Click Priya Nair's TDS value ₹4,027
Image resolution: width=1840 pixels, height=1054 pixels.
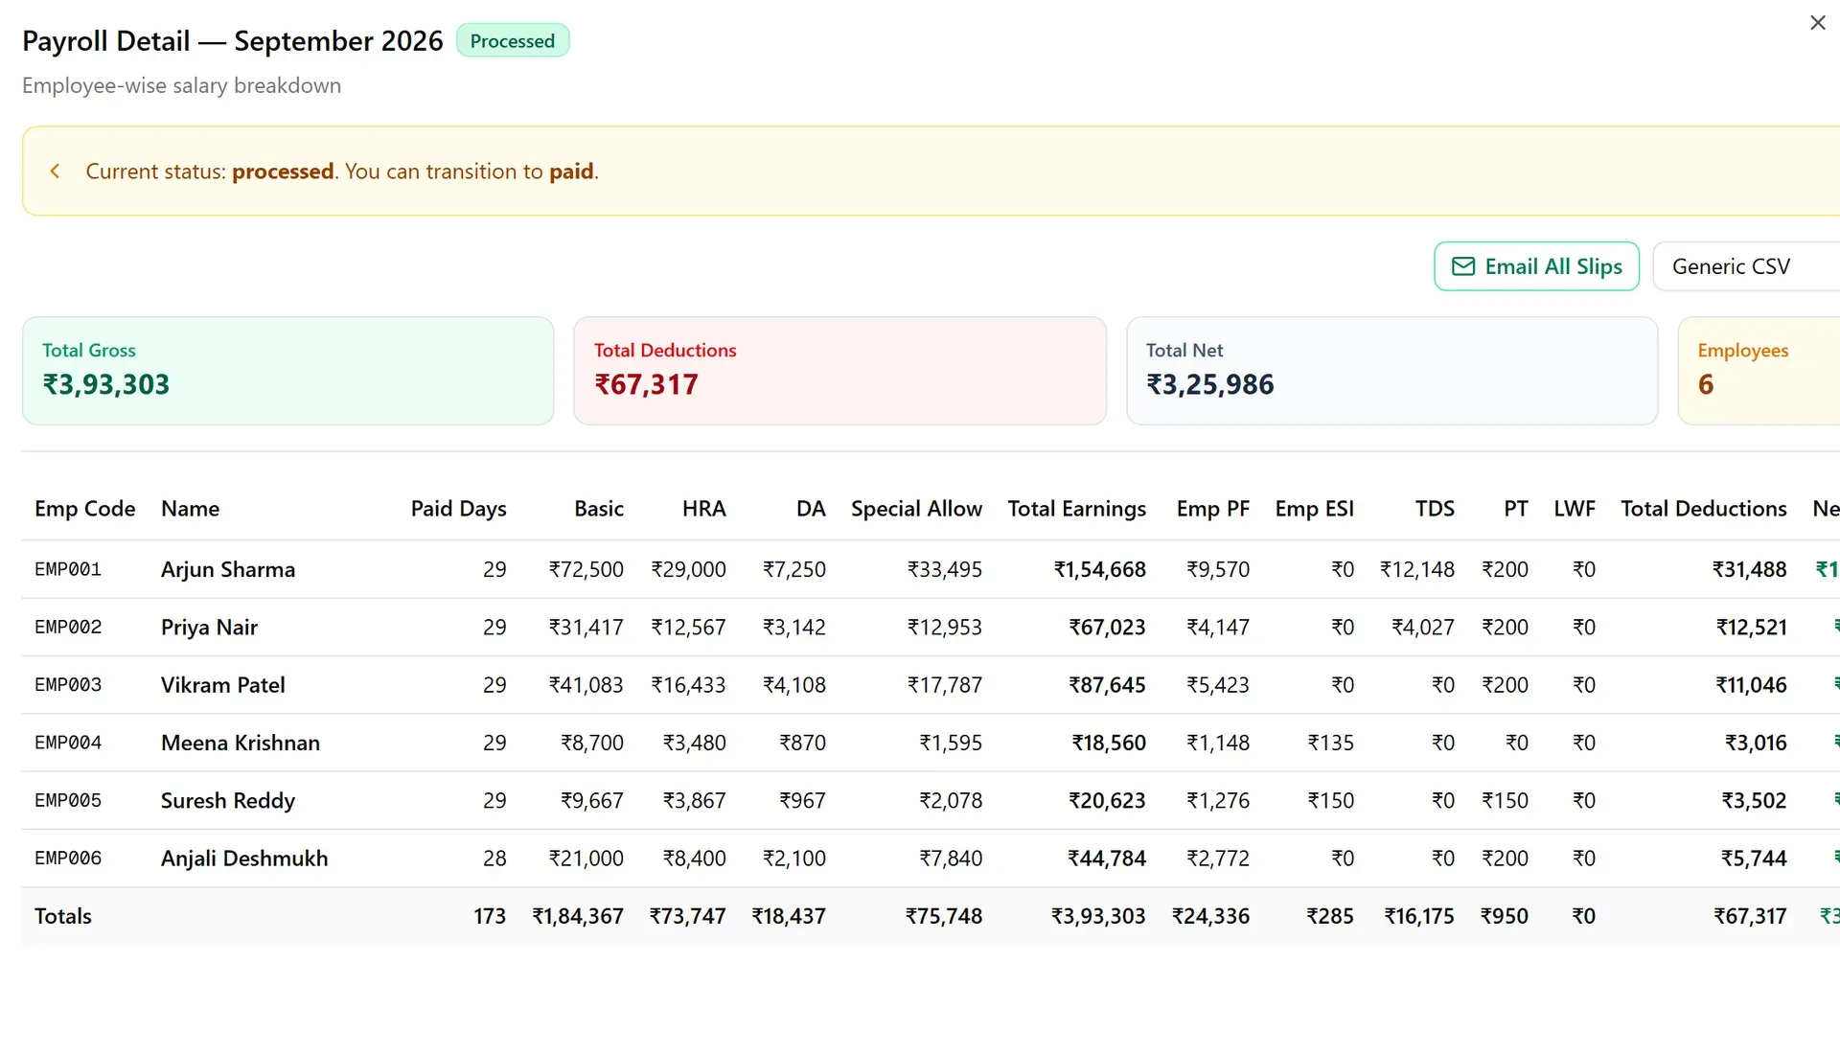tap(1423, 628)
